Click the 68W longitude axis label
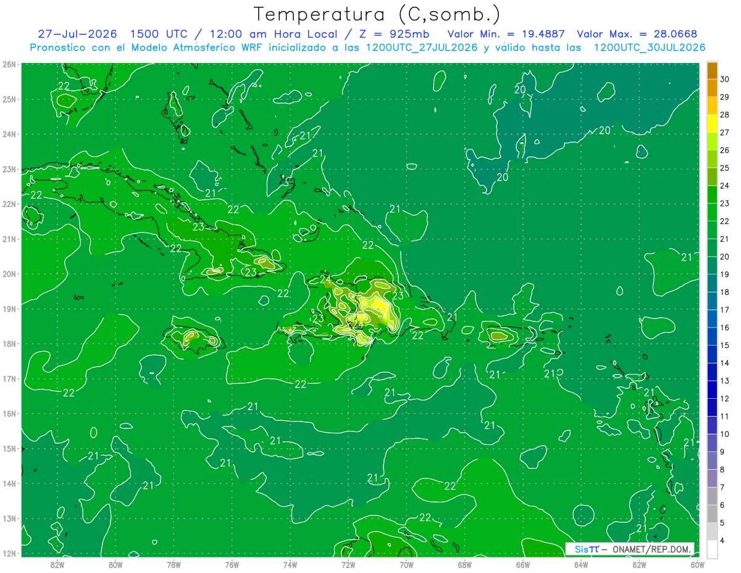 [x=464, y=564]
